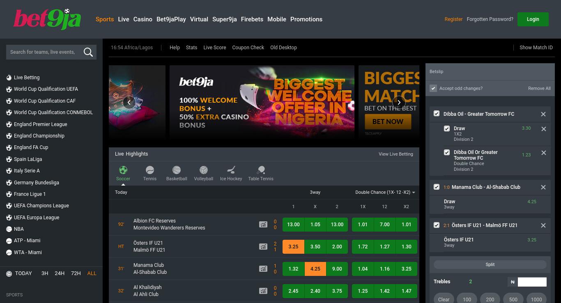
Task: Select 2.40 draw odd for Al Khalidiyah match
Action: coord(315,291)
